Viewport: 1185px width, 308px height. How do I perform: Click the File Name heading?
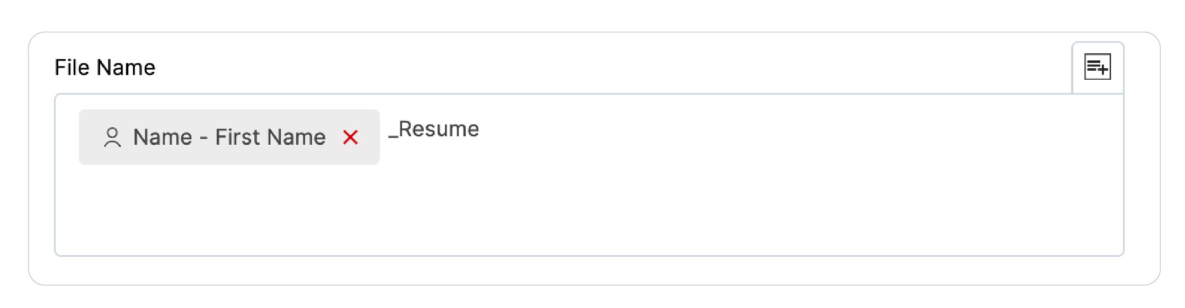tap(105, 67)
